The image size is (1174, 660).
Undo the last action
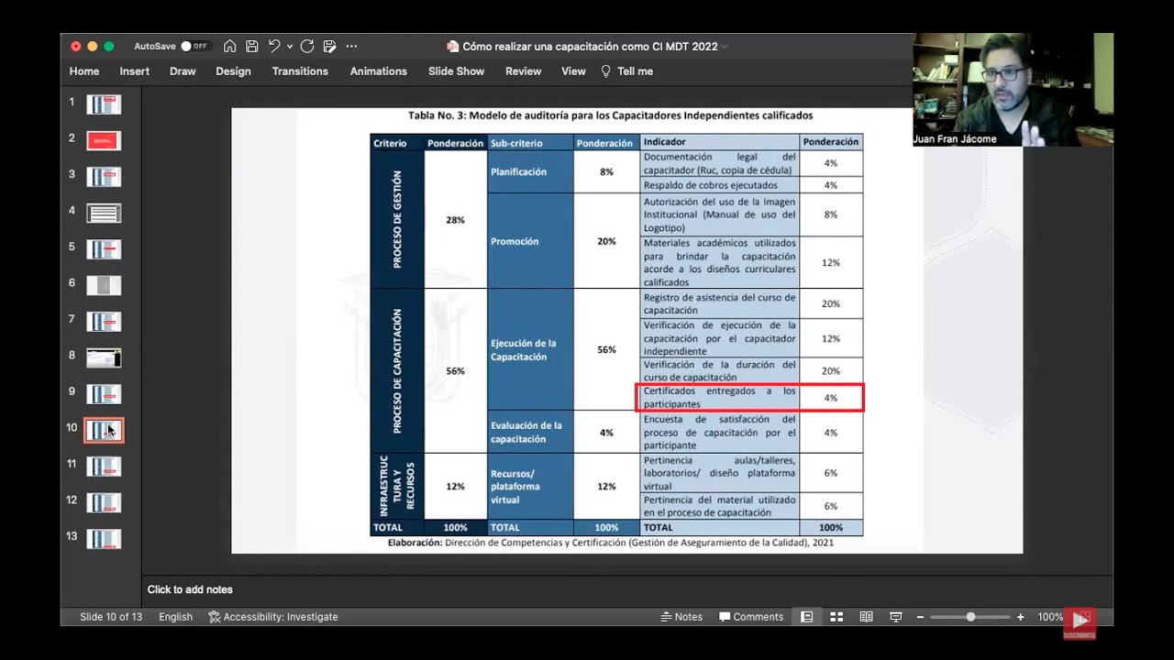pyautogui.click(x=274, y=46)
